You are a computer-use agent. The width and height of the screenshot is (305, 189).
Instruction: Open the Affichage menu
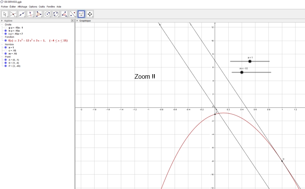(22, 6)
